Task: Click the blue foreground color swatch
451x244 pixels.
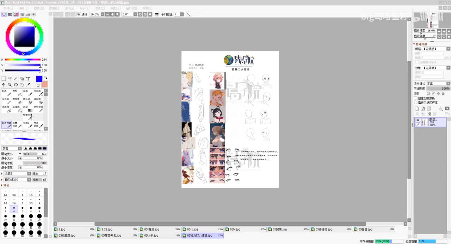Action: tap(39, 79)
